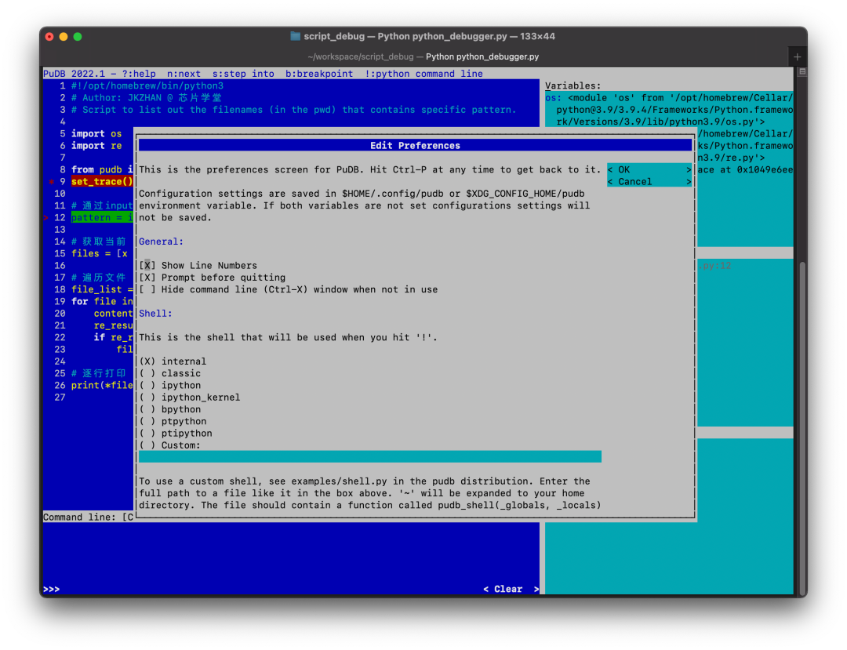Click the folder icon in window title
Viewport: 847px width, 650px height.
[295, 36]
